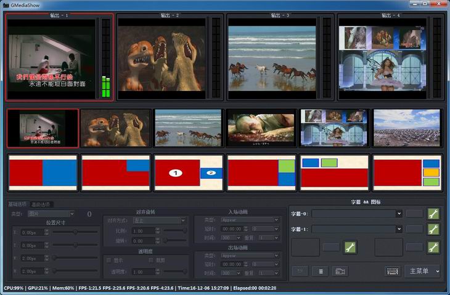Select layout numbered 1 and 2
The height and width of the screenshot is (295, 450).
pyautogui.click(x=189, y=173)
